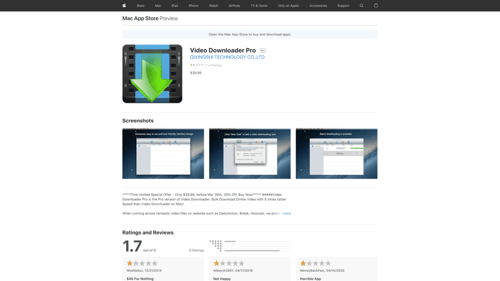
Task: Click the Screenshots heading
Action: click(x=138, y=121)
